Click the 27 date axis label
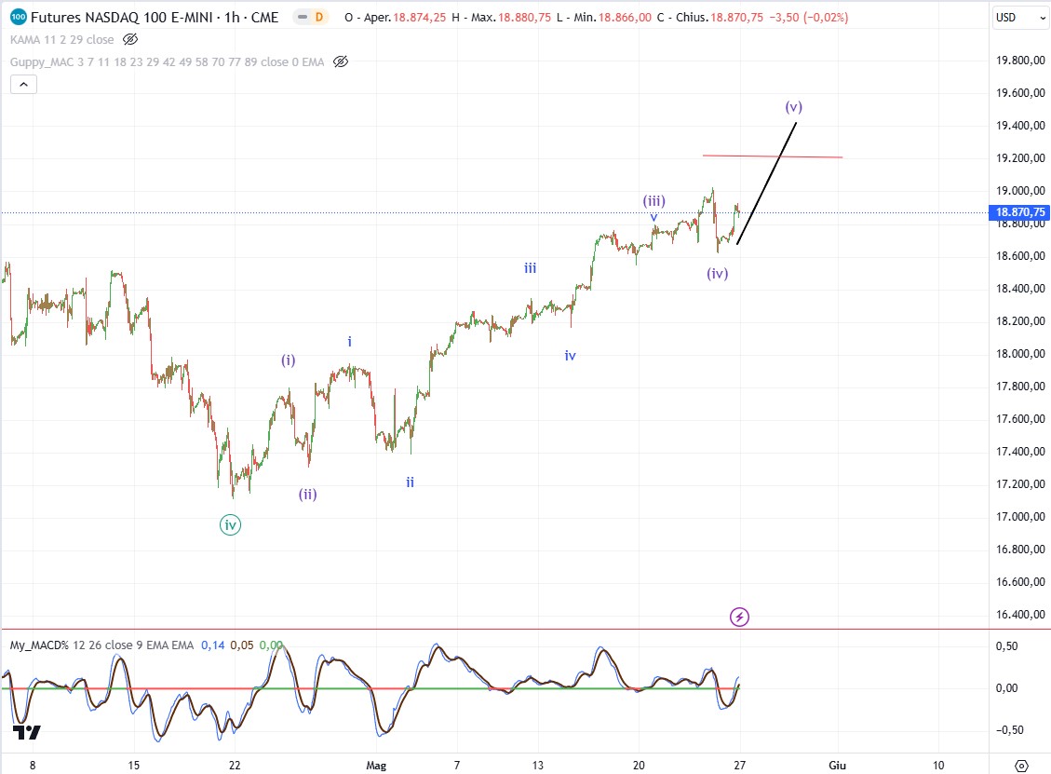This screenshot has height=774, width=1051. (739, 766)
